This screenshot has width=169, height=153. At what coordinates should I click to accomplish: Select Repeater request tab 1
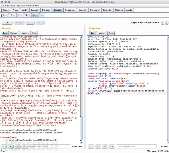[x=4, y=15]
